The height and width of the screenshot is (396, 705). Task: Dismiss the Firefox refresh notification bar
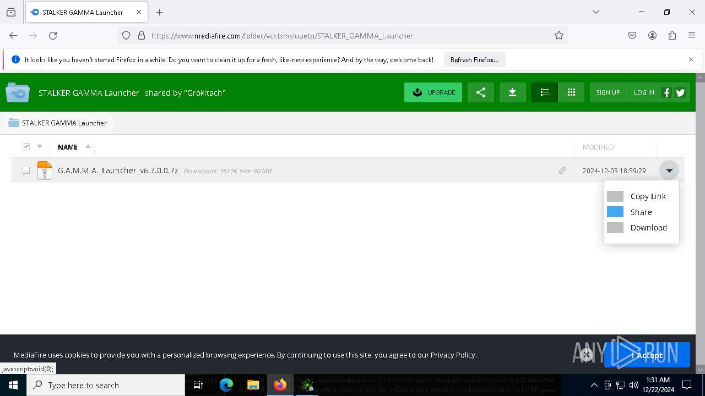point(691,59)
